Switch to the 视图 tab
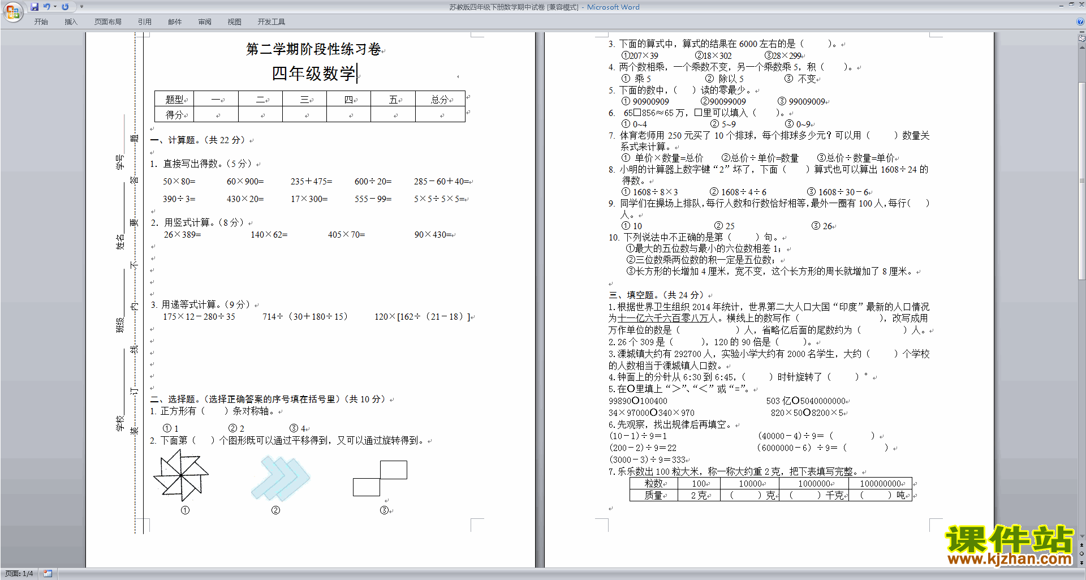The height and width of the screenshot is (580, 1086). [234, 22]
